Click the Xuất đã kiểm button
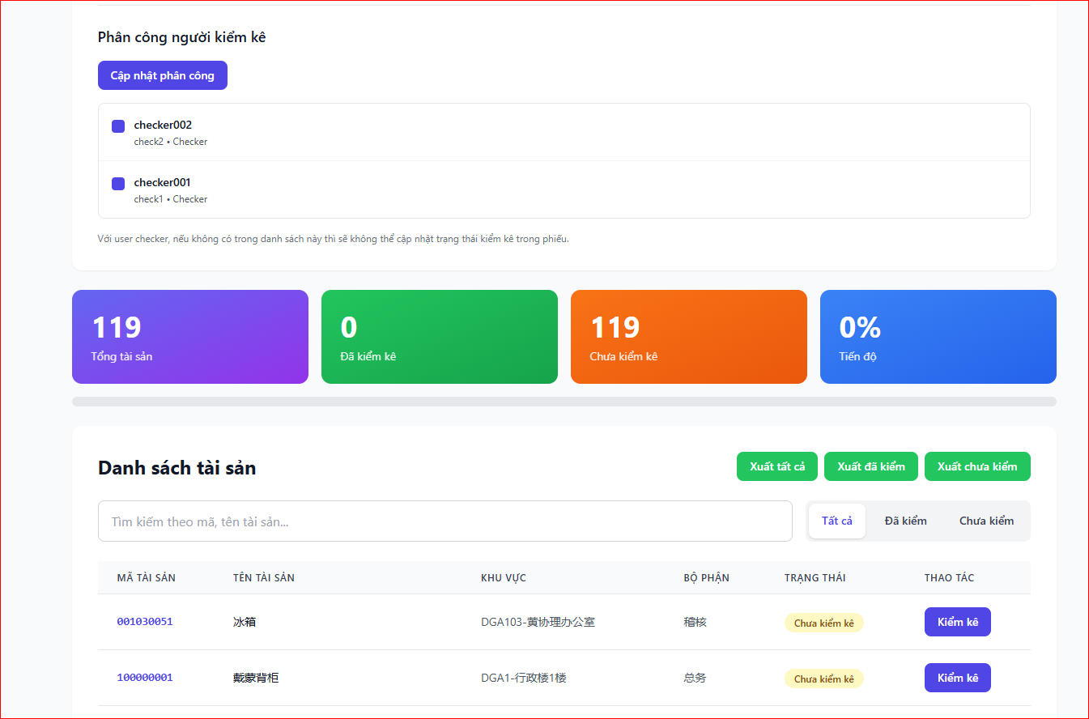The image size is (1089, 719). [870, 466]
